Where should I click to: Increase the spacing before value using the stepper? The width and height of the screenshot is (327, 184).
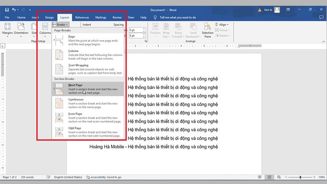(x=144, y=29)
